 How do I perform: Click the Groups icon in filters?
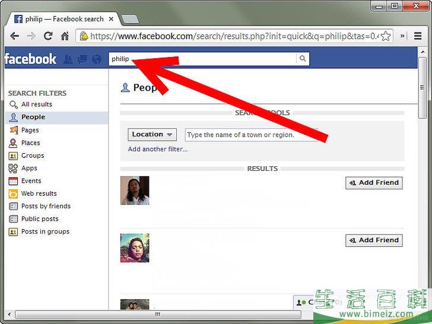click(13, 155)
